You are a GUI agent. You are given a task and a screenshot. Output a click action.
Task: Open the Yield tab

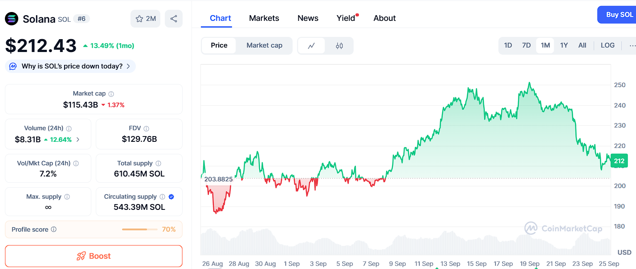pyautogui.click(x=346, y=18)
